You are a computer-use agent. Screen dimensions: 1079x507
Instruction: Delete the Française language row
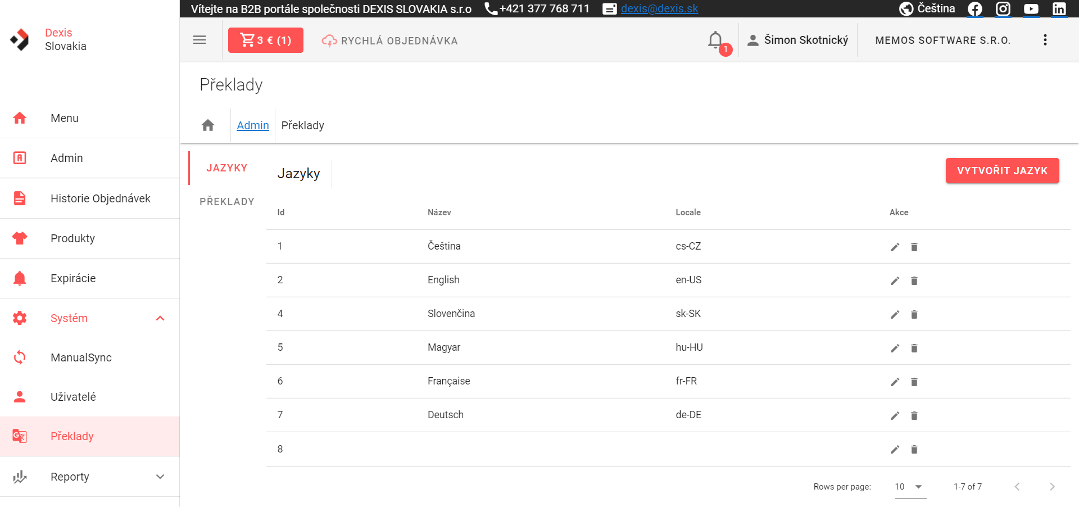point(914,382)
